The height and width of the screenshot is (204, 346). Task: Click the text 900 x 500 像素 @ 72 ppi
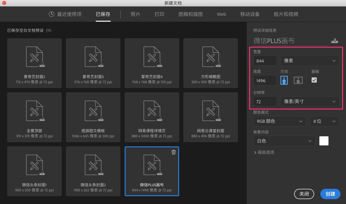(34, 190)
